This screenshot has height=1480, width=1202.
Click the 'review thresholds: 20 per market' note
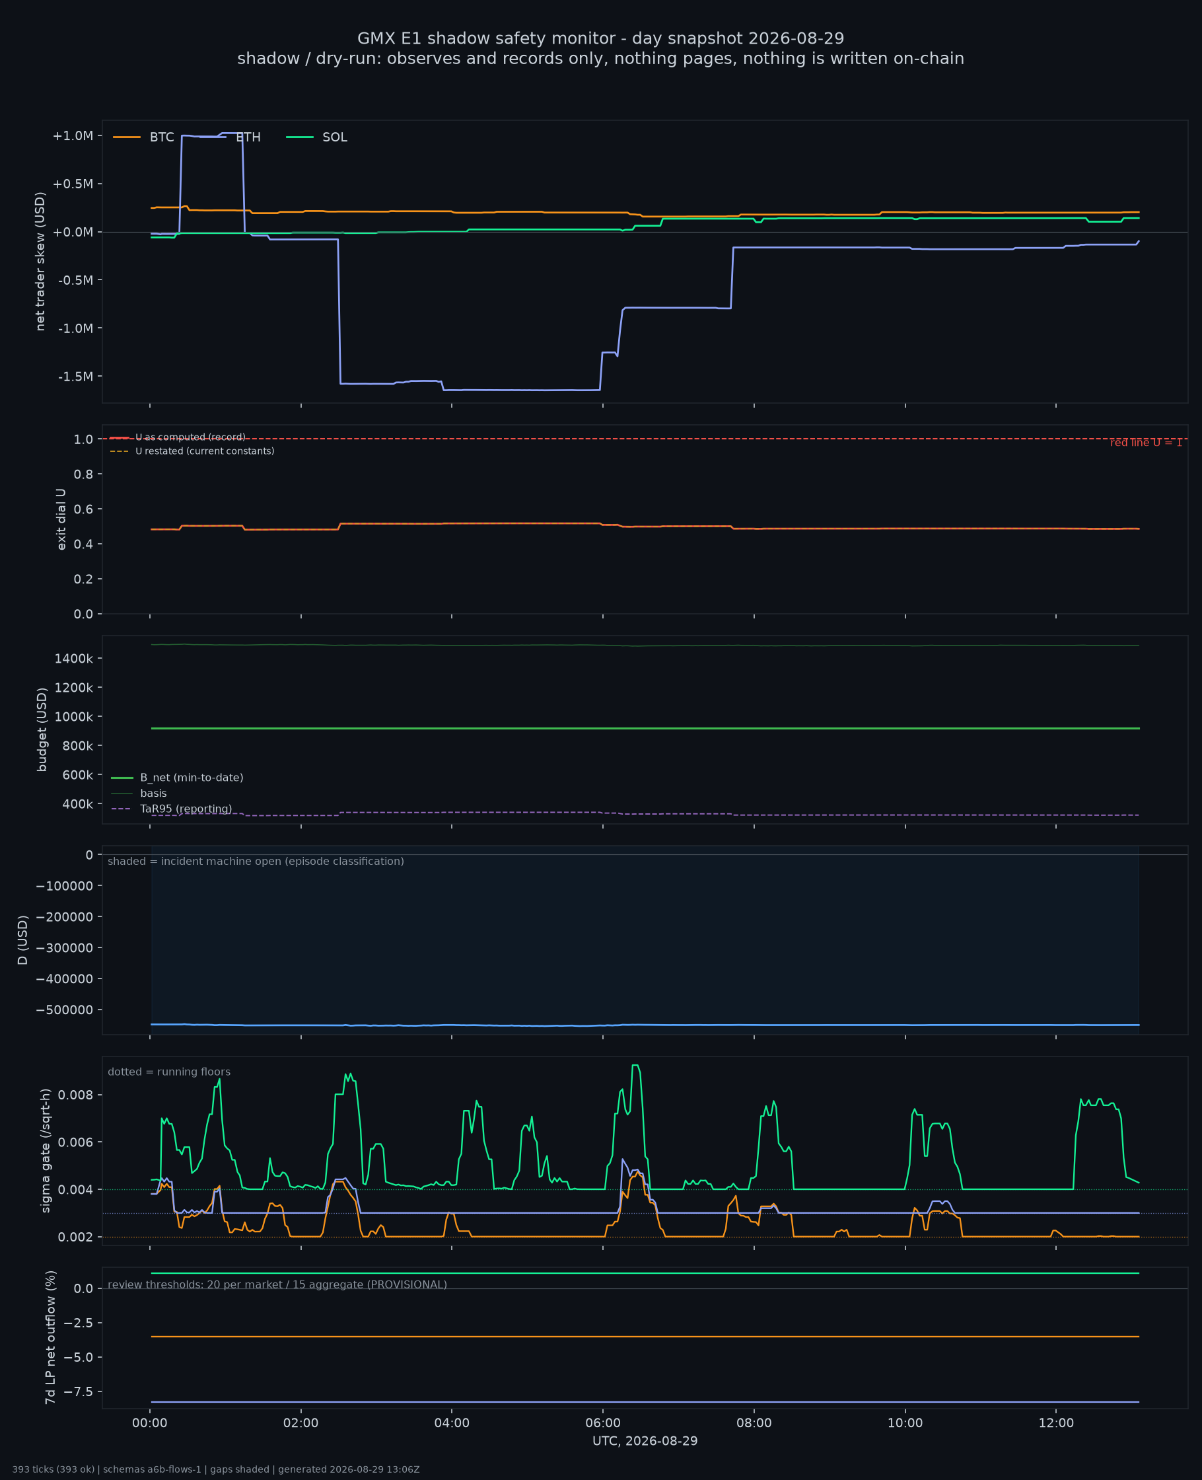point(277,1284)
